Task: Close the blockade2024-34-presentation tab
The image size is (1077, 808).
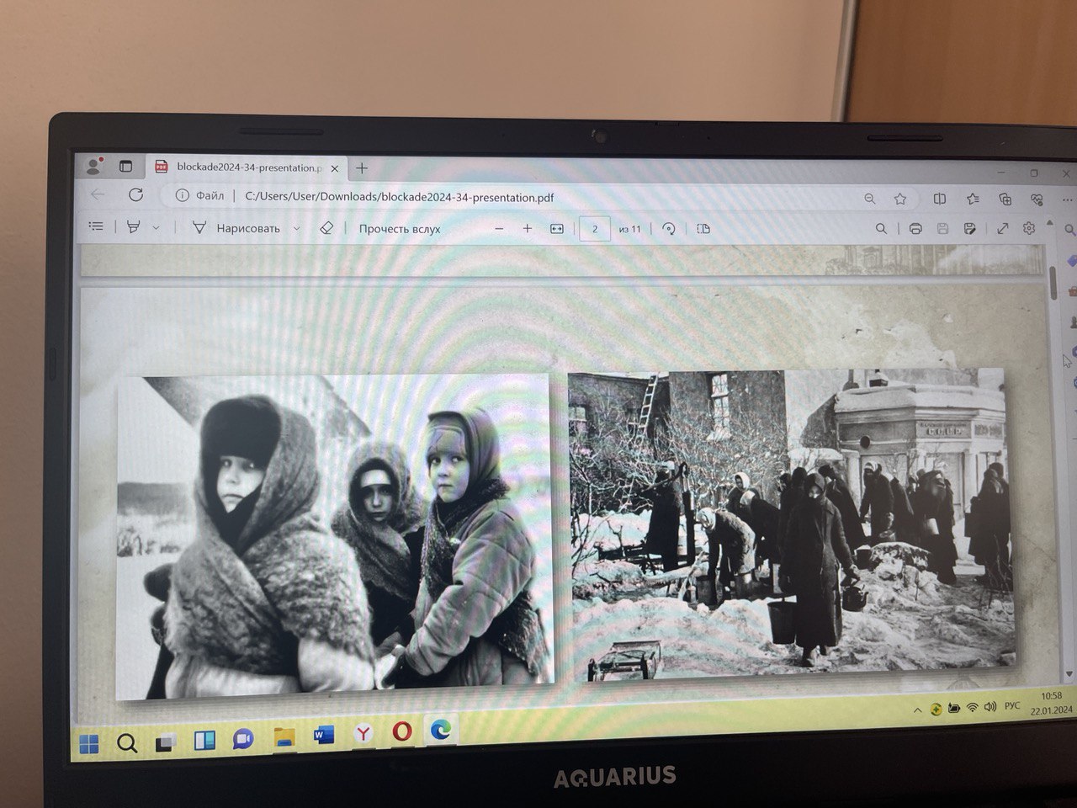Action: click(335, 168)
